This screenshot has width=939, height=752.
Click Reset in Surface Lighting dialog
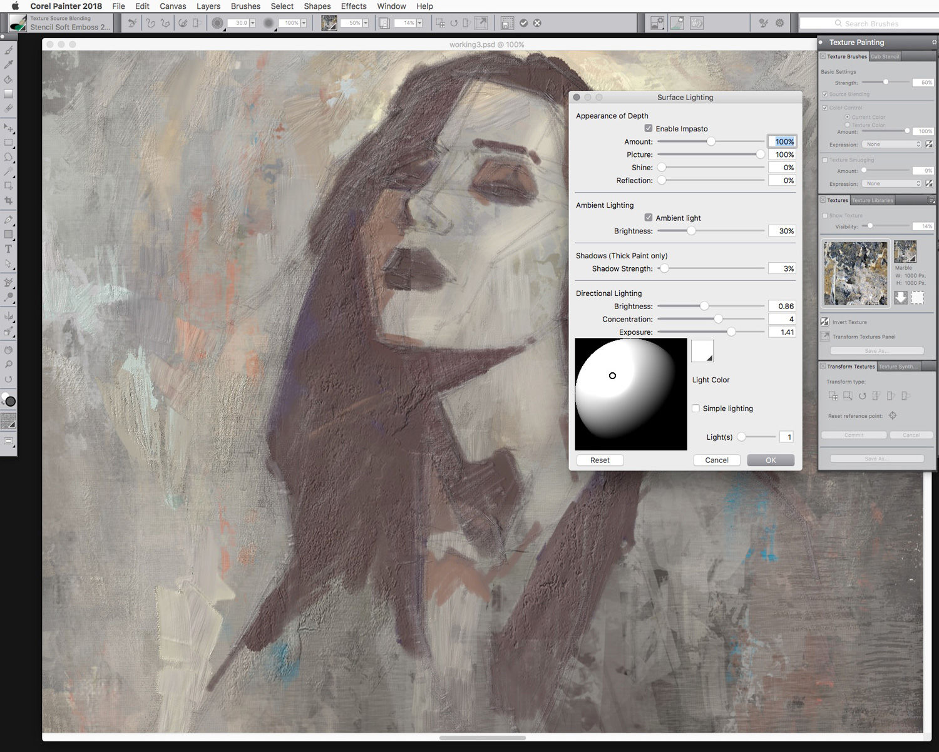(x=599, y=460)
